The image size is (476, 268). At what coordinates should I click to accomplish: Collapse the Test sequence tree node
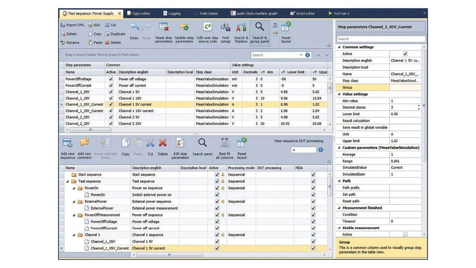(x=68, y=181)
